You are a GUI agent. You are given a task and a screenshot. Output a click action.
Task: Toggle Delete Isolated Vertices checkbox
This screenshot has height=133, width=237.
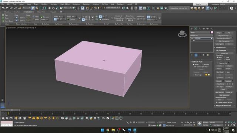(217, 102)
